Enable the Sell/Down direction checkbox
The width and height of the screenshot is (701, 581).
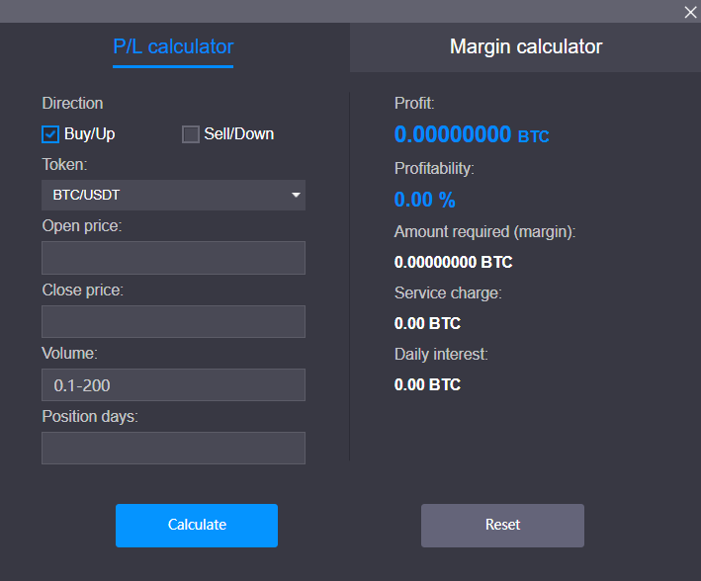click(191, 134)
